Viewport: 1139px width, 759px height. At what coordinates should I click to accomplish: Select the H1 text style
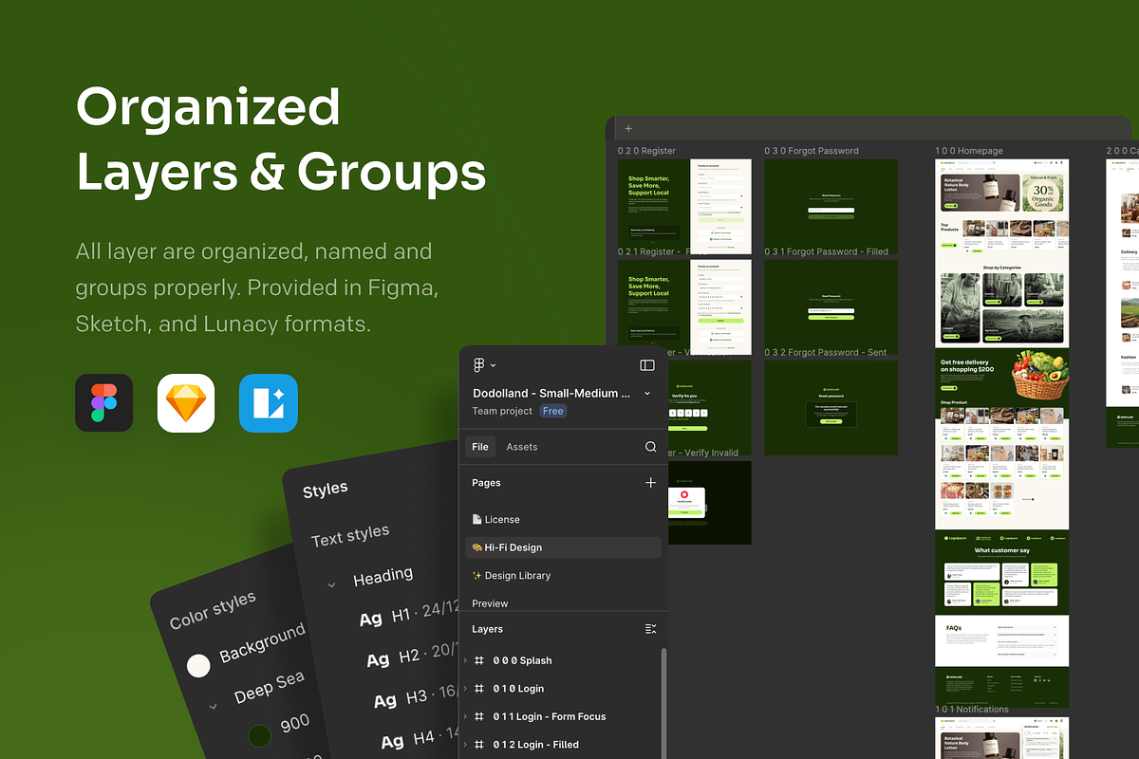click(x=408, y=615)
